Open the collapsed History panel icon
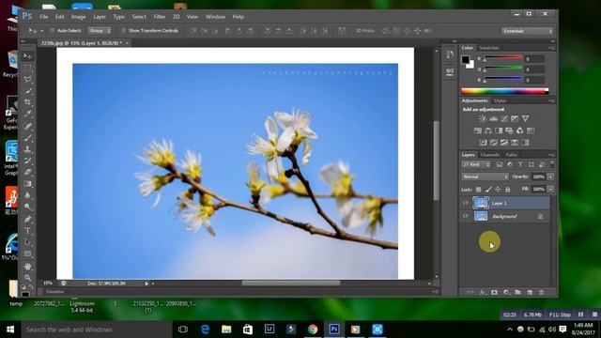This screenshot has height=338, width=601. coord(450,54)
